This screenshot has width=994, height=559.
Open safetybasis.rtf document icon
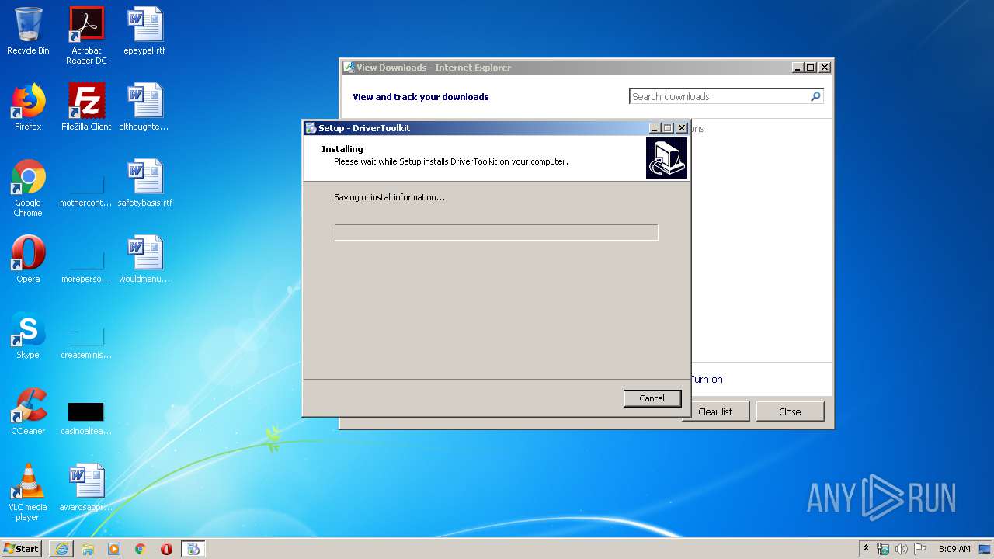click(x=144, y=184)
